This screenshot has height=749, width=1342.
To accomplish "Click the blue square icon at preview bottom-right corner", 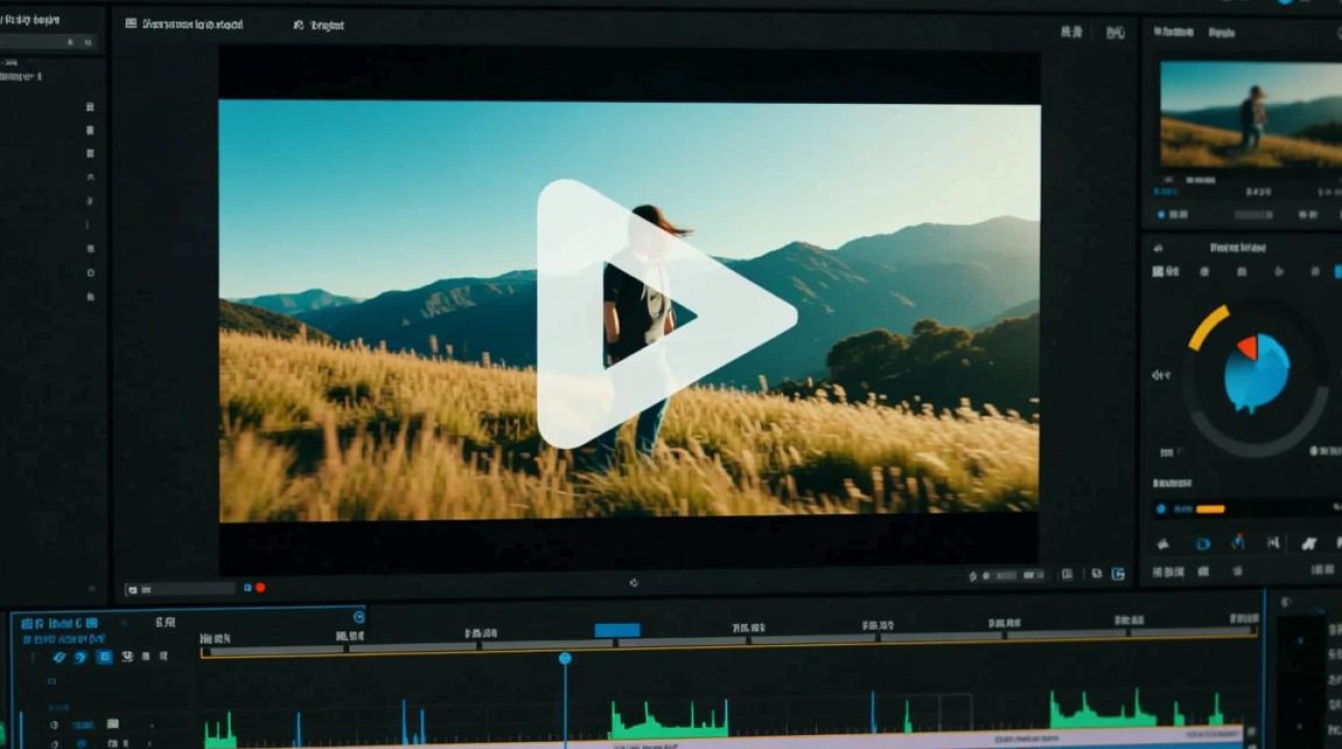I will (x=1118, y=574).
